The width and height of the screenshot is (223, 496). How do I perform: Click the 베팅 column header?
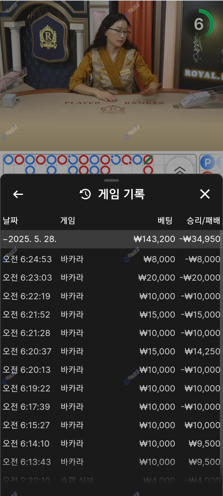click(x=165, y=220)
